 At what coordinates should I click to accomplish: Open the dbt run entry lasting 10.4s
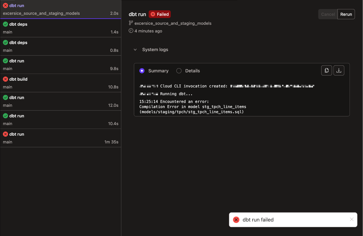point(61,120)
